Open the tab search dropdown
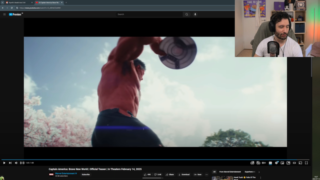This screenshot has height=180, width=320. click(x=2, y=2)
